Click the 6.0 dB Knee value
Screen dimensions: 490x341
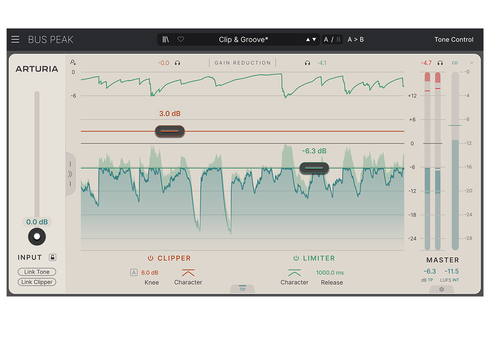[150, 273]
